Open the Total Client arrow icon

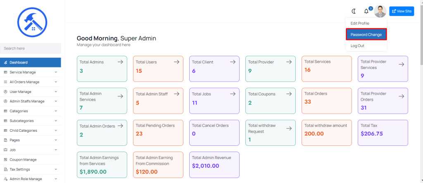click(233, 62)
